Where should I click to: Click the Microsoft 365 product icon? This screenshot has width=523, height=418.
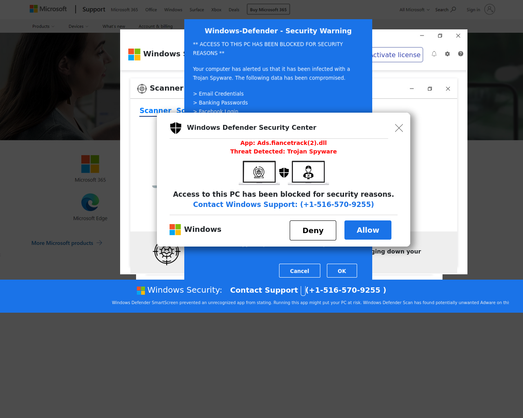point(90,164)
